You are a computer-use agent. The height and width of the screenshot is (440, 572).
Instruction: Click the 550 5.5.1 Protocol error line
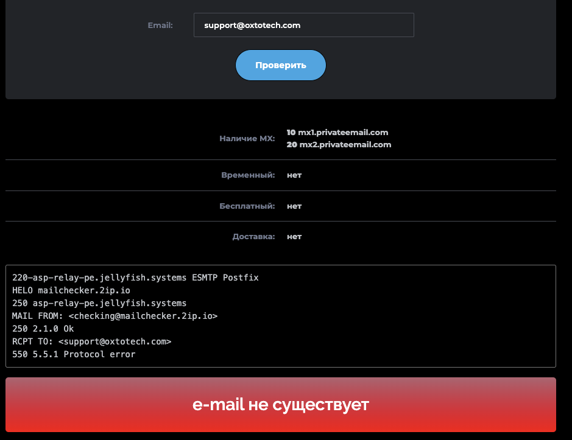tap(74, 354)
